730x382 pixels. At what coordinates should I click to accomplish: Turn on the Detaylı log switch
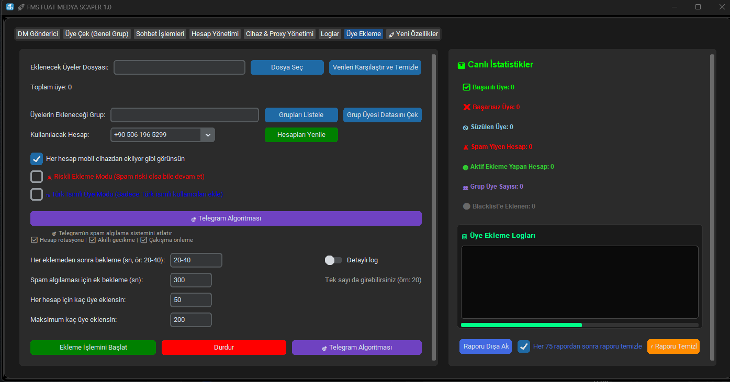(x=333, y=260)
